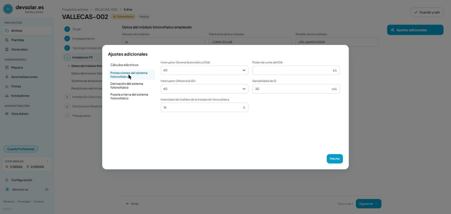This screenshot has width=451, height=214.
Task: Click the sliders icon in Ajustes adicionales
Action: [x=393, y=30]
